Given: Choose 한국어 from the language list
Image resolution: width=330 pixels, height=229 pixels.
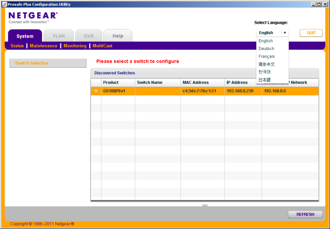Looking at the screenshot, I should [272, 72].
